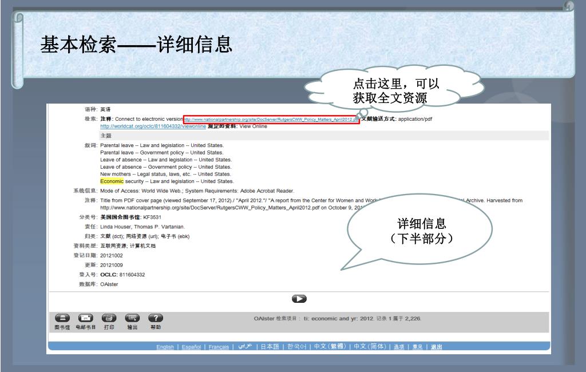This screenshot has width=586, height=372.
Task: Open the help question-mark icon
Action: coord(156,318)
